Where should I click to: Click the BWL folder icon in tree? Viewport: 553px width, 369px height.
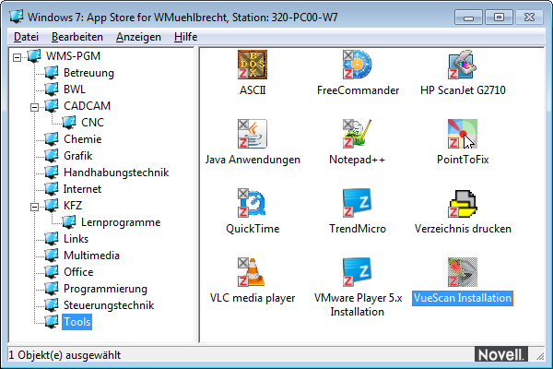[52, 89]
